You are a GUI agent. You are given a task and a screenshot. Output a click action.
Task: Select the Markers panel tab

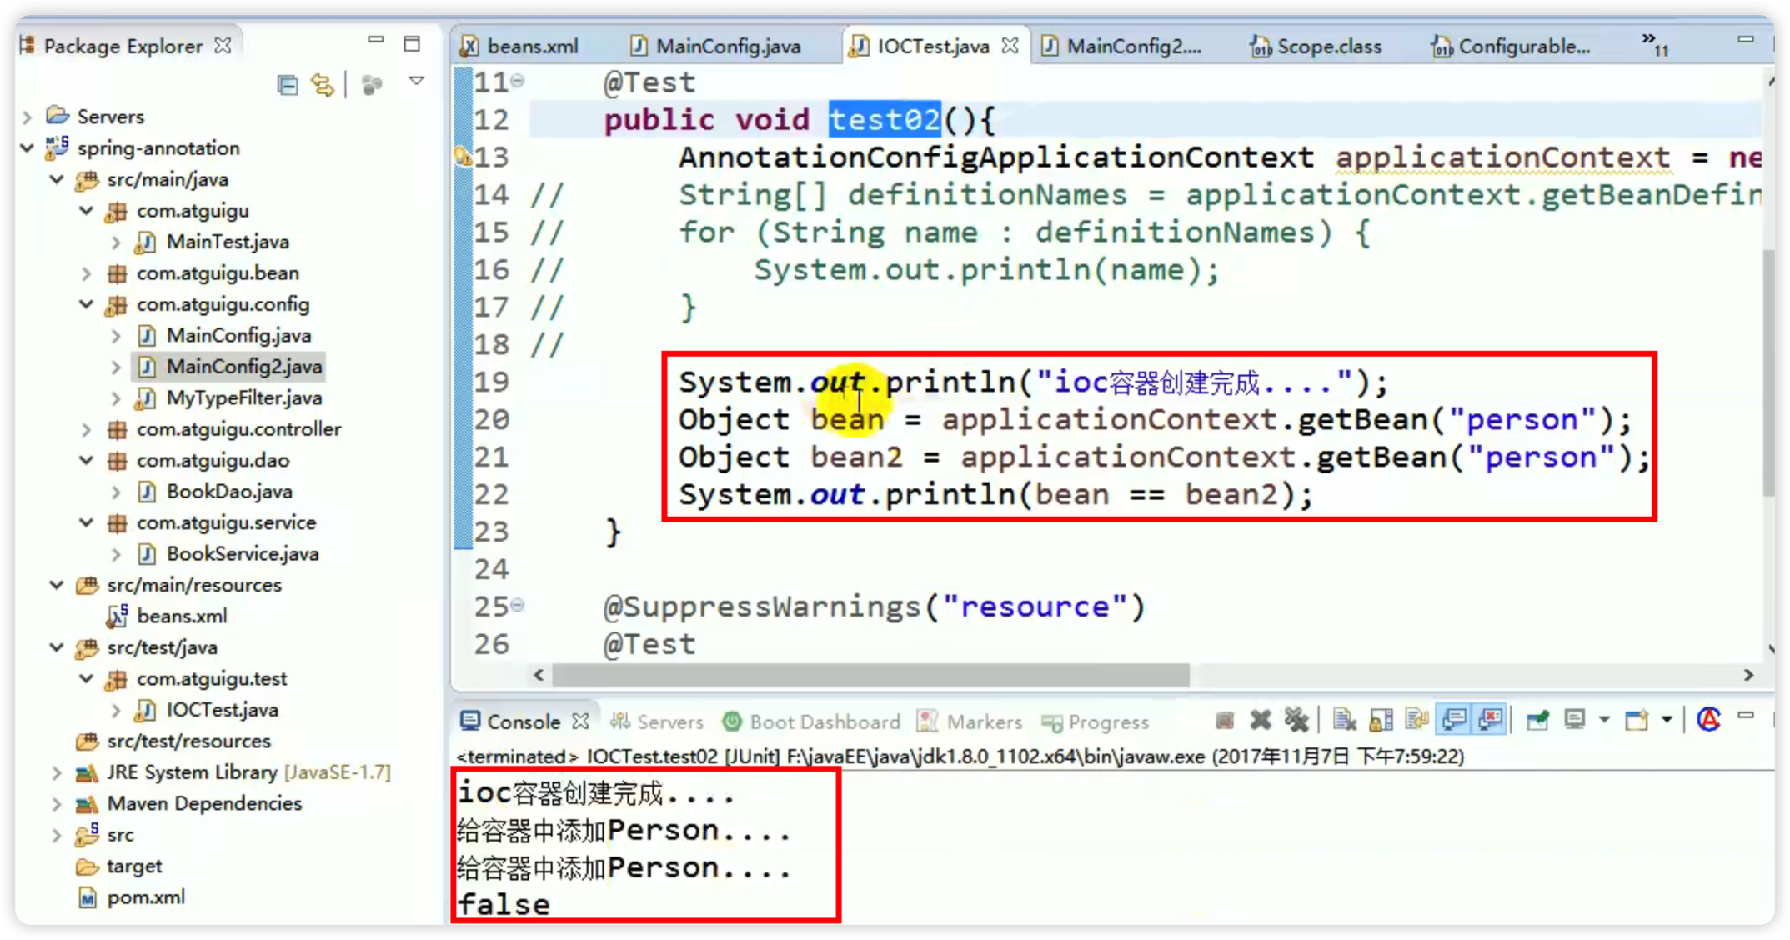[x=985, y=722]
